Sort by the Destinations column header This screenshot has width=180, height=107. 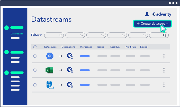tap(68, 47)
